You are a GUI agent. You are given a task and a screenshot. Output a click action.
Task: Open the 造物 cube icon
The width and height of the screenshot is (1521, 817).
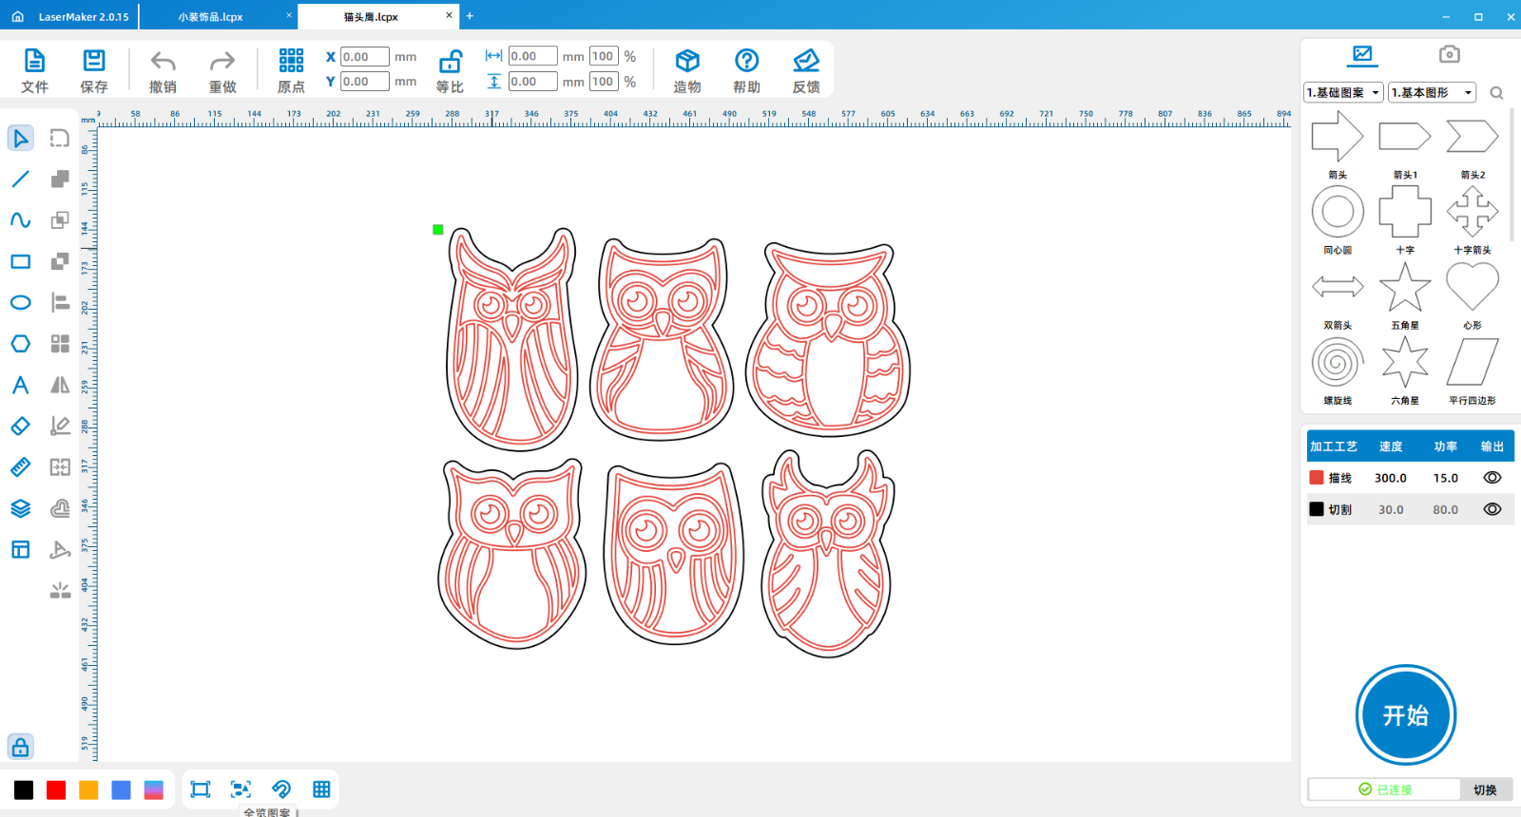click(x=687, y=63)
